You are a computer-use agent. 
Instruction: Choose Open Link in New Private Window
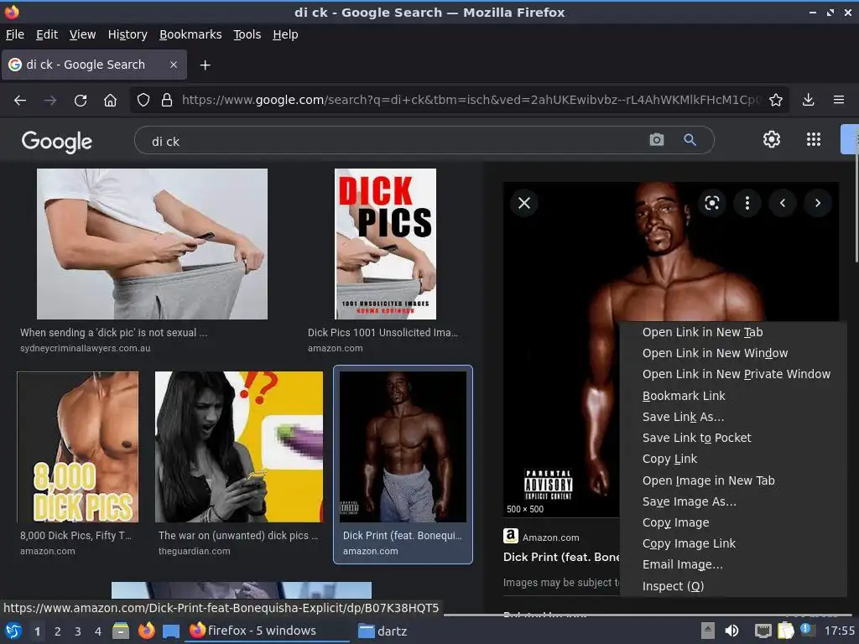(733, 374)
